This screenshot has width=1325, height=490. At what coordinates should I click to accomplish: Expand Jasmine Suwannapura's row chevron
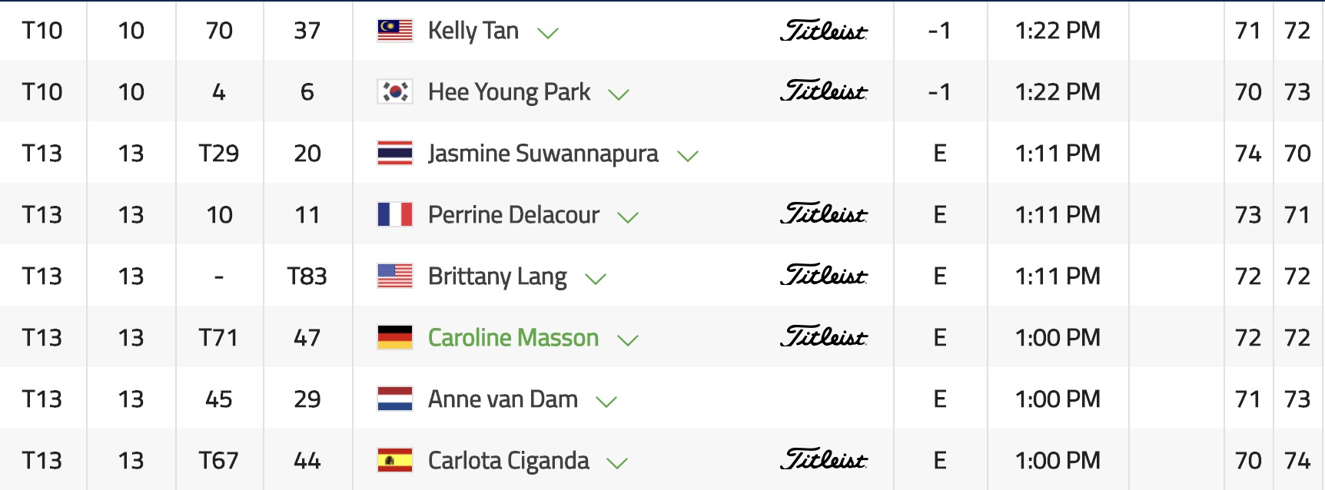(687, 156)
